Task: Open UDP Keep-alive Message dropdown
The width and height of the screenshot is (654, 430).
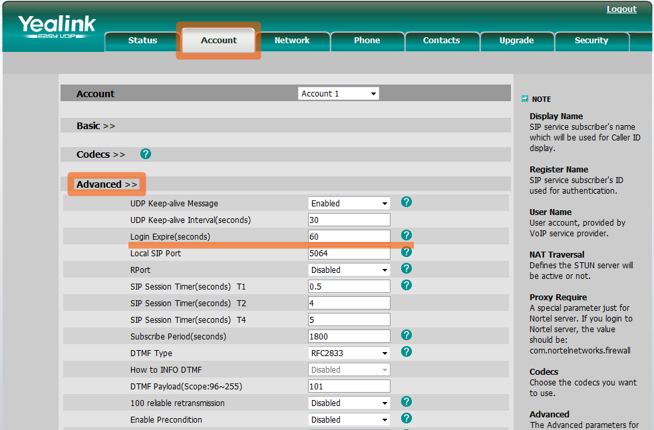Action: coord(349,203)
